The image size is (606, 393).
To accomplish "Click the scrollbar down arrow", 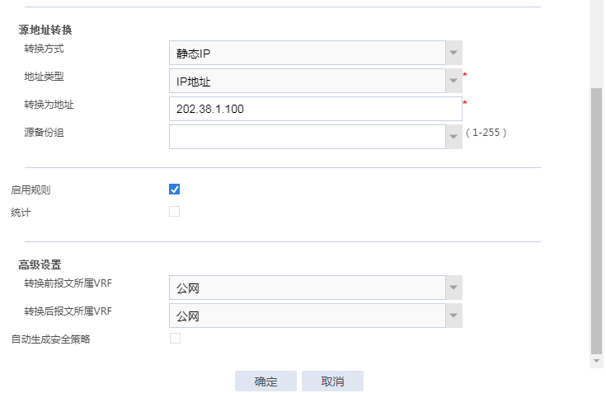I will point(597,362).
